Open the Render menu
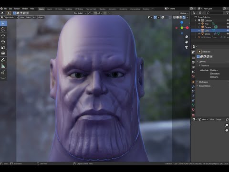229x172 pixels. coord(17,9)
